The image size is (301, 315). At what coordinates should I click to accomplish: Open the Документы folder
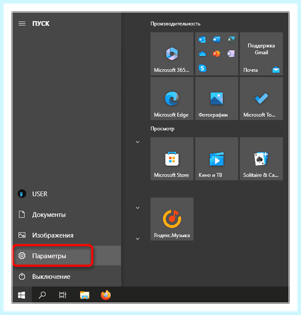67,215
